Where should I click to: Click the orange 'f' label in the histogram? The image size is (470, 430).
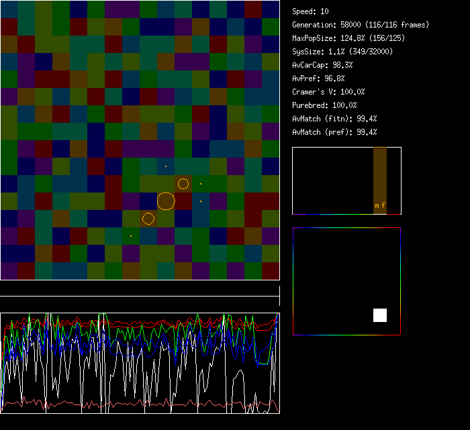point(383,205)
